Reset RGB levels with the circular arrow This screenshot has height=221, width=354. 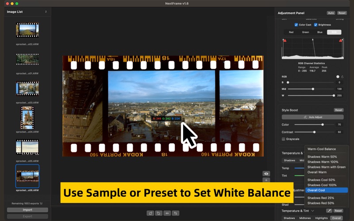click(x=342, y=76)
